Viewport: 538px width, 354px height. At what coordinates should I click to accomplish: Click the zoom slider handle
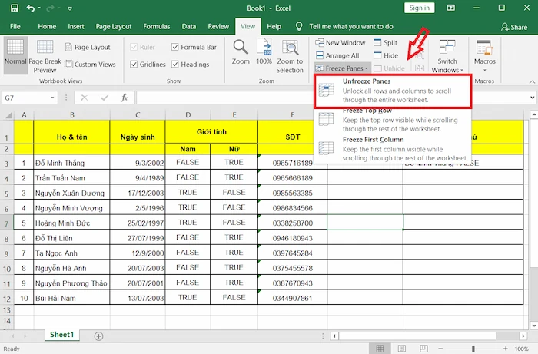(473, 349)
